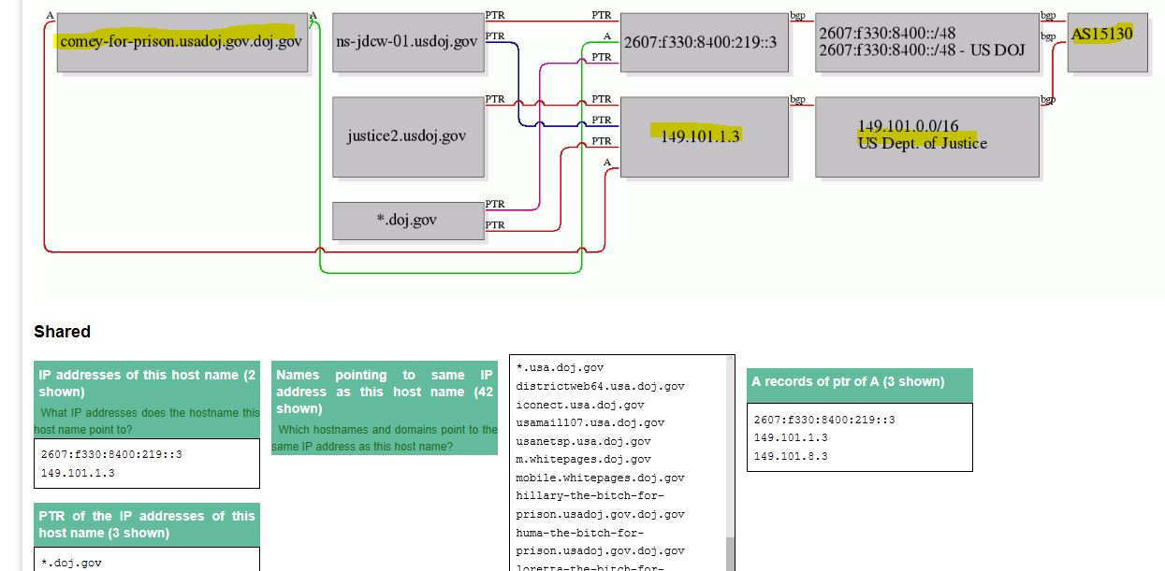The width and height of the screenshot is (1165, 571).
Task: Select the highlighted 149.101.1.3 graph node
Action: pos(702,136)
